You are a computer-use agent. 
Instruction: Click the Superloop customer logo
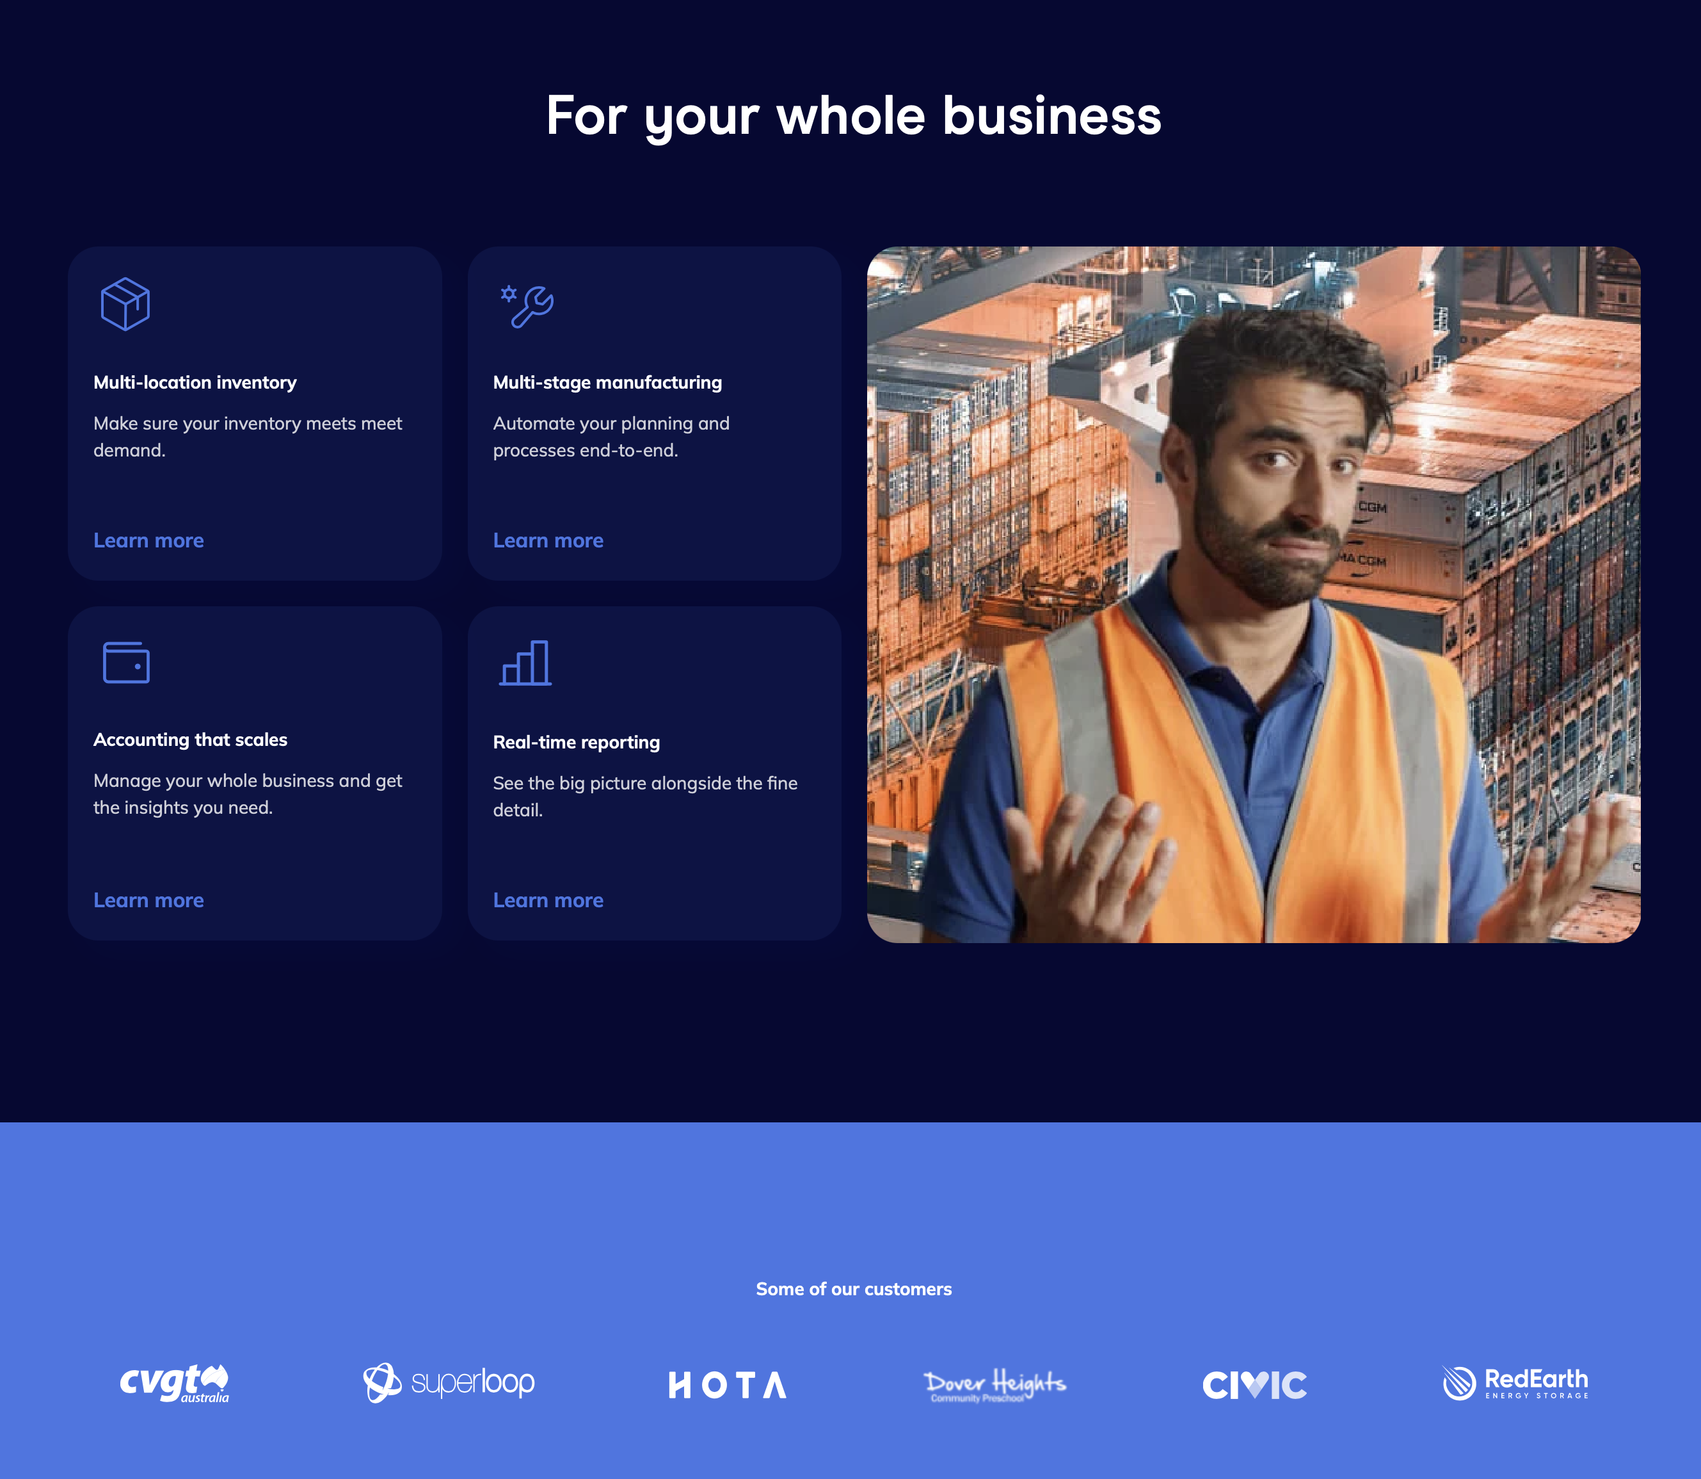coord(449,1382)
